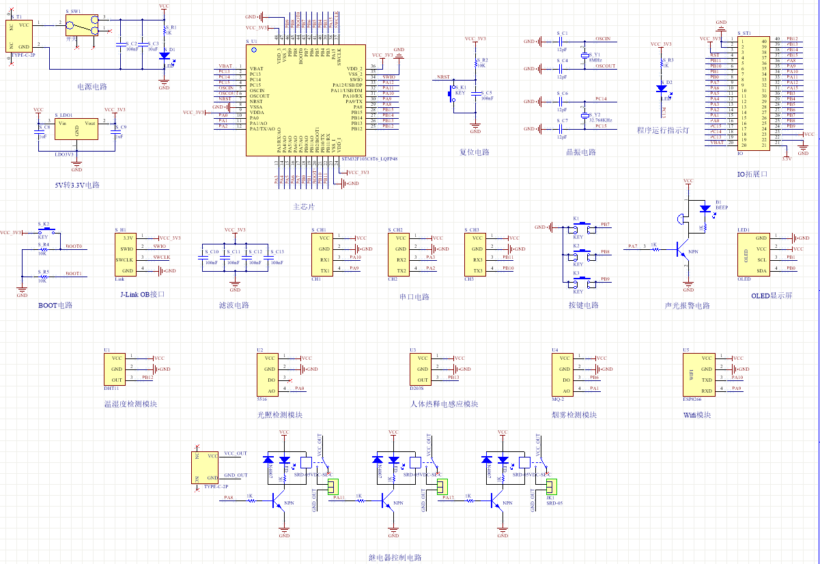Select the S_H1 Link header component
This screenshot has width=820, height=564.
(x=126, y=254)
